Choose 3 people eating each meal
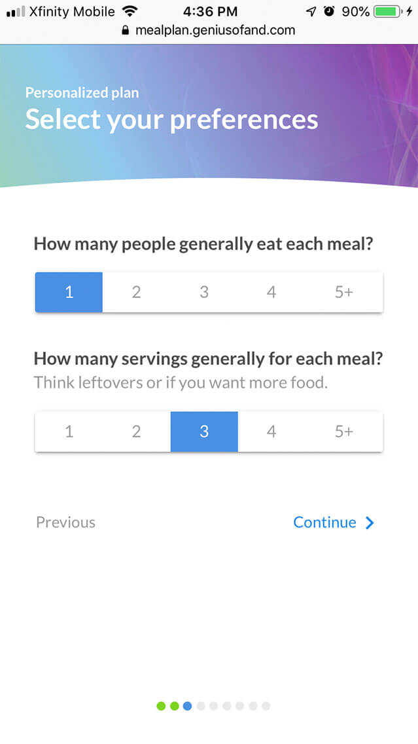The width and height of the screenshot is (418, 744). click(204, 292)
